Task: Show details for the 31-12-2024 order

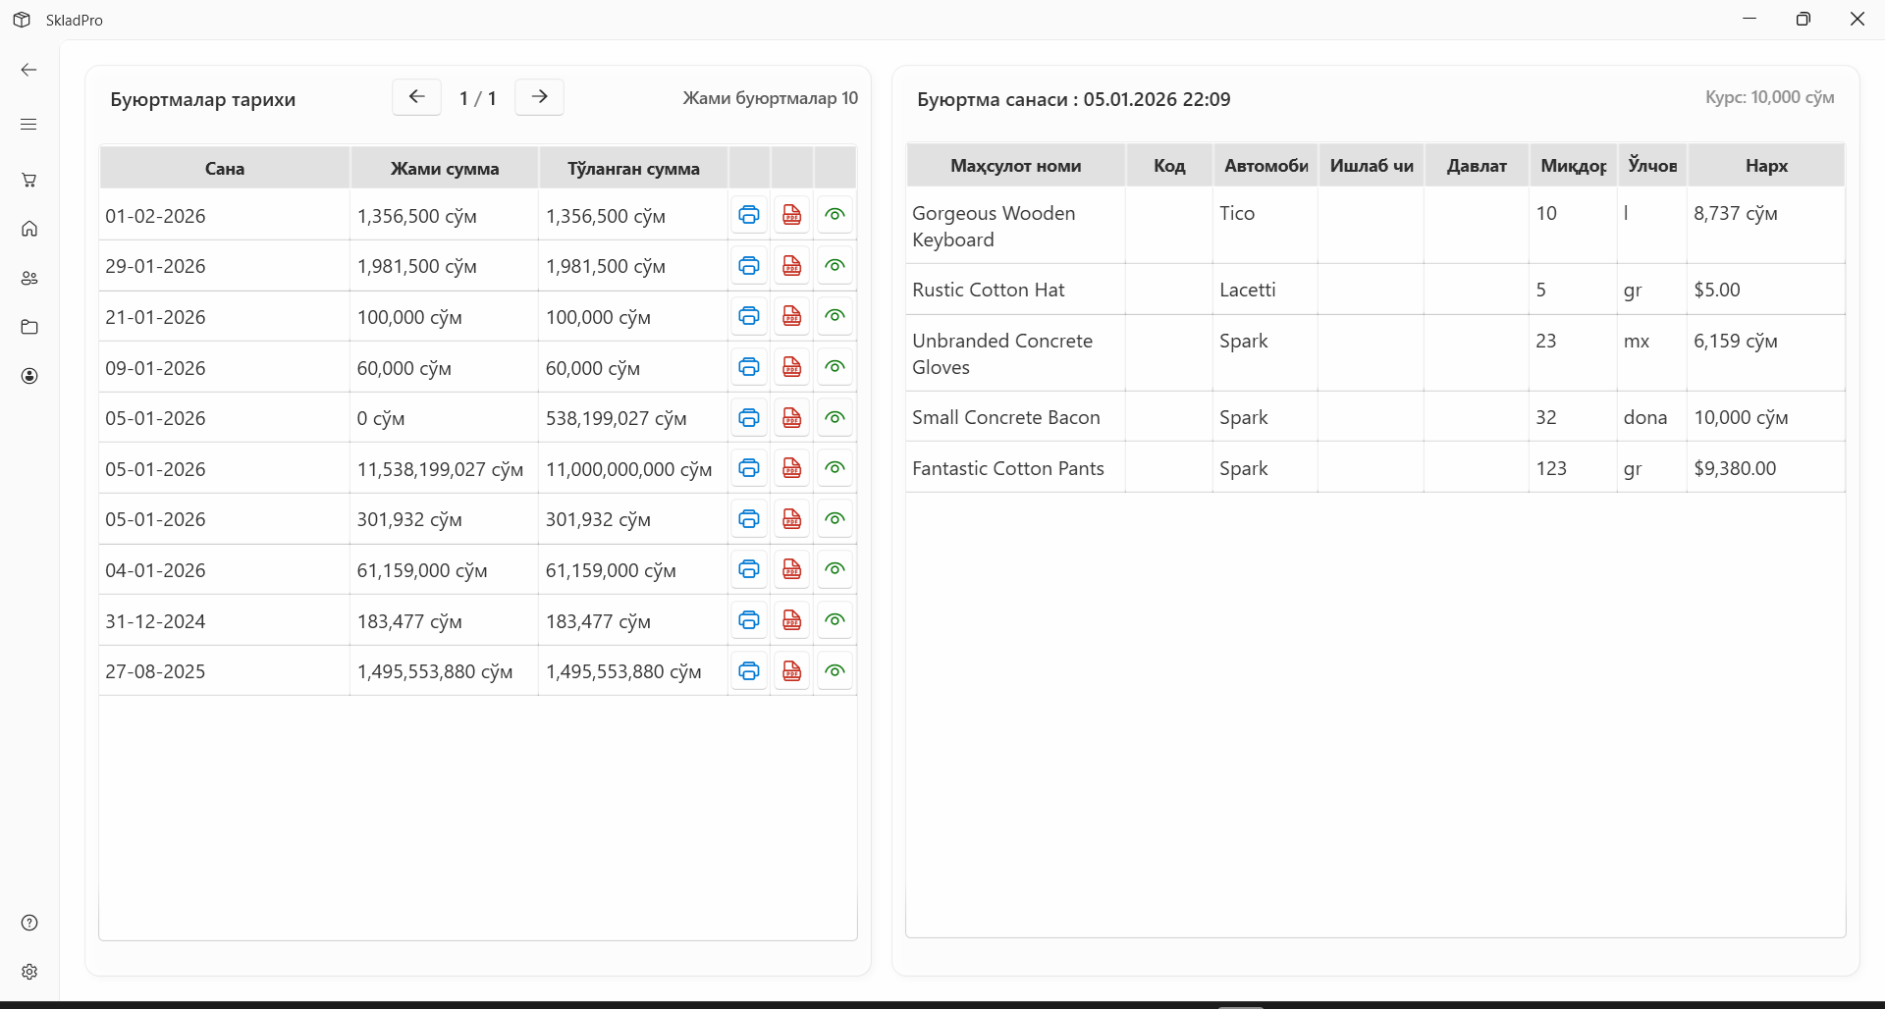Action: [x=835, y=620]
